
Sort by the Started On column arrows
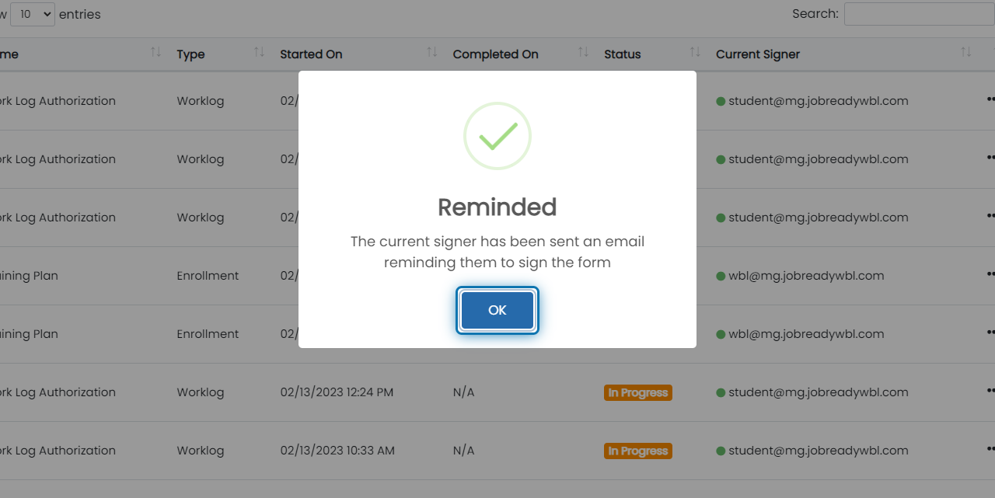(x=431, y=52)
